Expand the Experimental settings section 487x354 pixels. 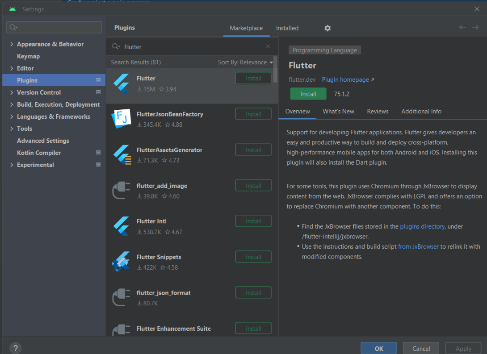pyautogui.click(x=12, y=165)
